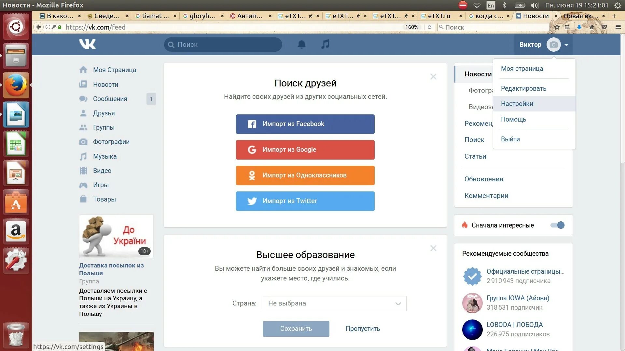This screenshot has width=625, height=351.
Task: Open Группа IOWA (Айова) community
Action: click(x=518, y=298)
